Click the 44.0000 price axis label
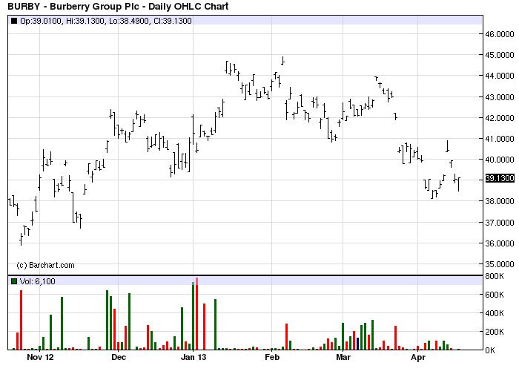 click(x=500, y=76)
